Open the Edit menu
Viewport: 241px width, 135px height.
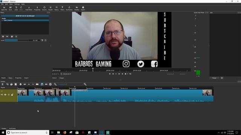pos(6,4)
